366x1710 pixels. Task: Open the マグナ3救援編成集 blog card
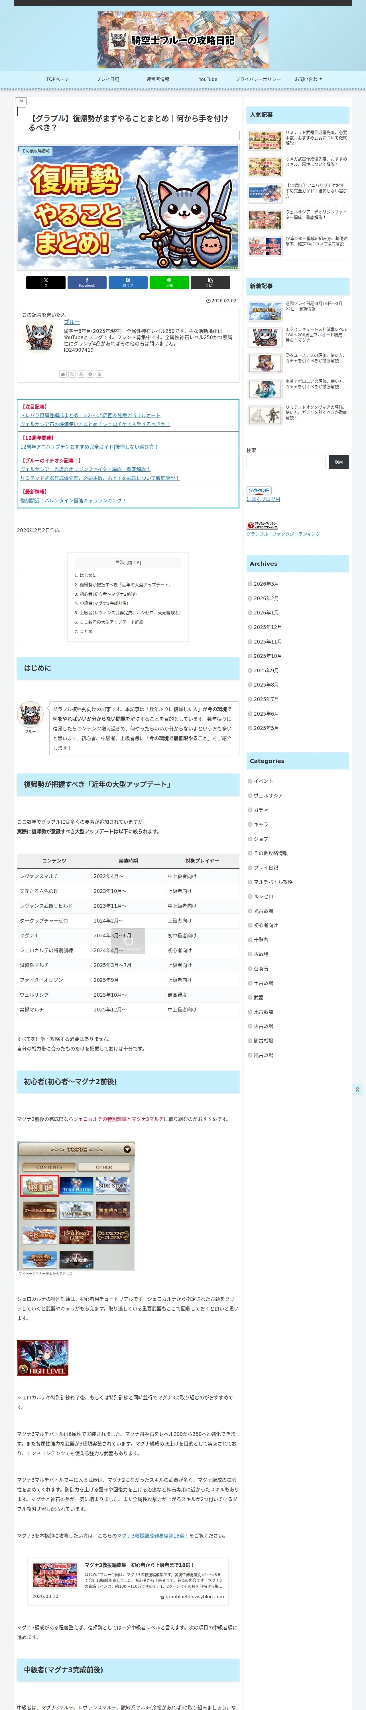point(128,1581)
